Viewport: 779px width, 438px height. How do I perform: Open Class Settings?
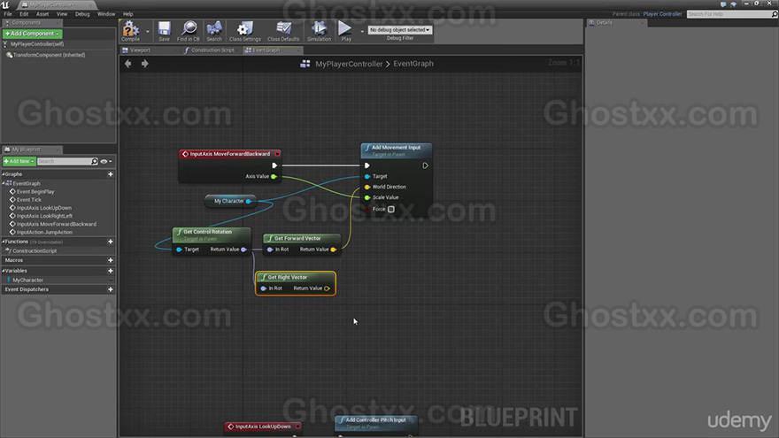click(245, 31)
